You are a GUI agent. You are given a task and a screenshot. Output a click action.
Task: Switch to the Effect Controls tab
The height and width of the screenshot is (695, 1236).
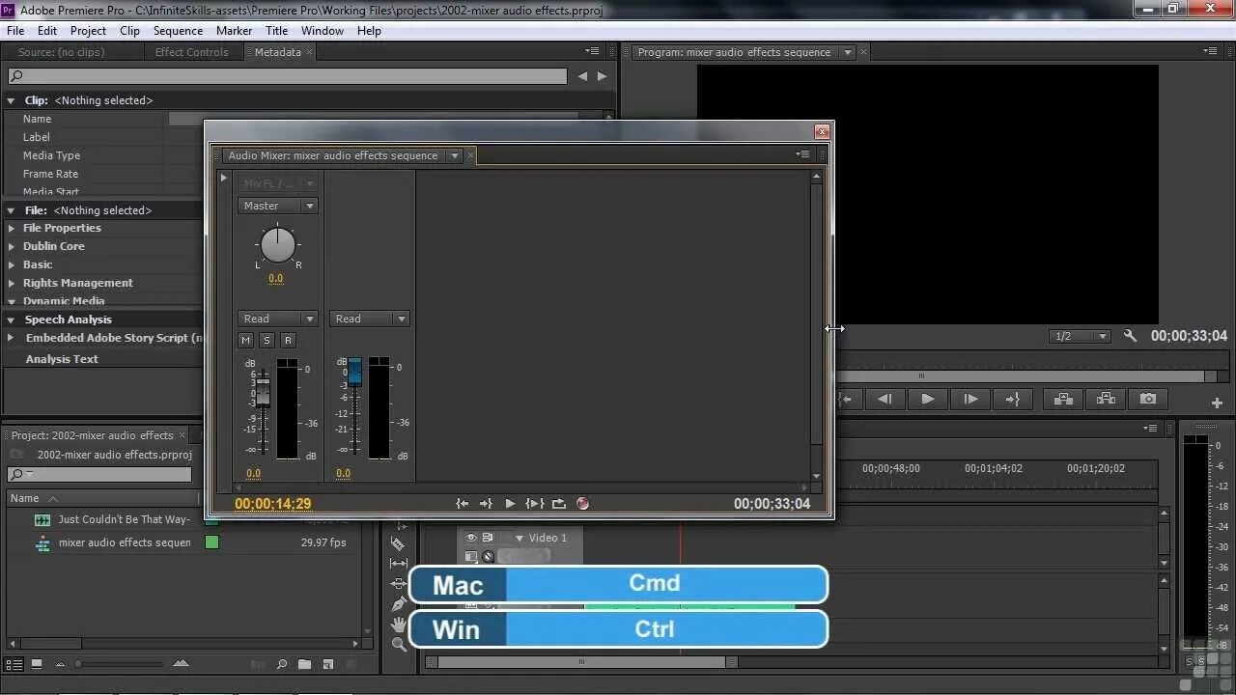[x=191, y=52]
